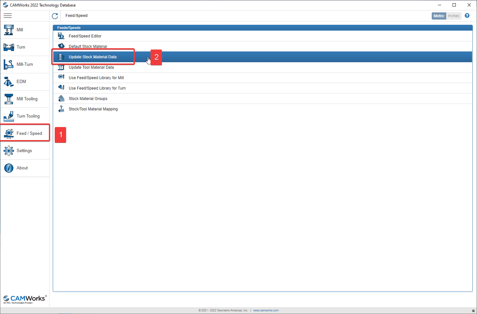The width and height of the screenshot is (477, 314).
Task: Click the refresh icon in toolbar
Action: point(55,16)
